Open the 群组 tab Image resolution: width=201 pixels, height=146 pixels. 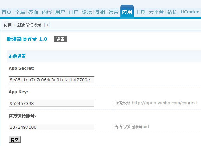(100, 12)
